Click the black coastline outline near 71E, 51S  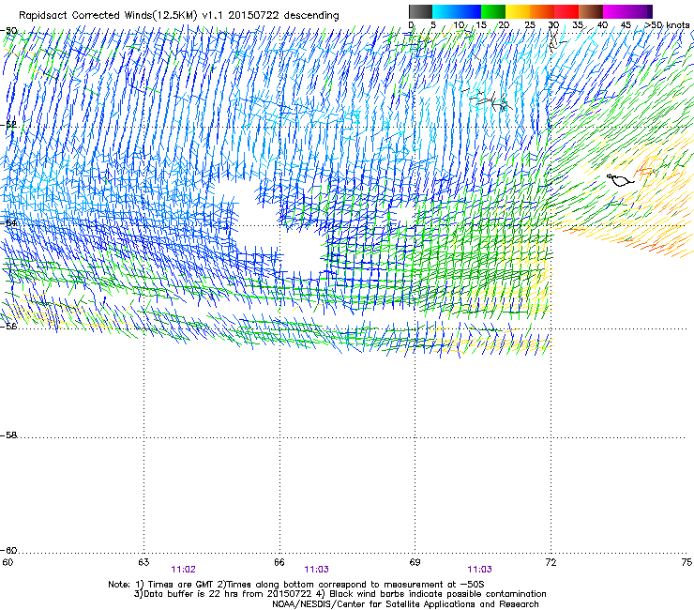click(489, 100)
